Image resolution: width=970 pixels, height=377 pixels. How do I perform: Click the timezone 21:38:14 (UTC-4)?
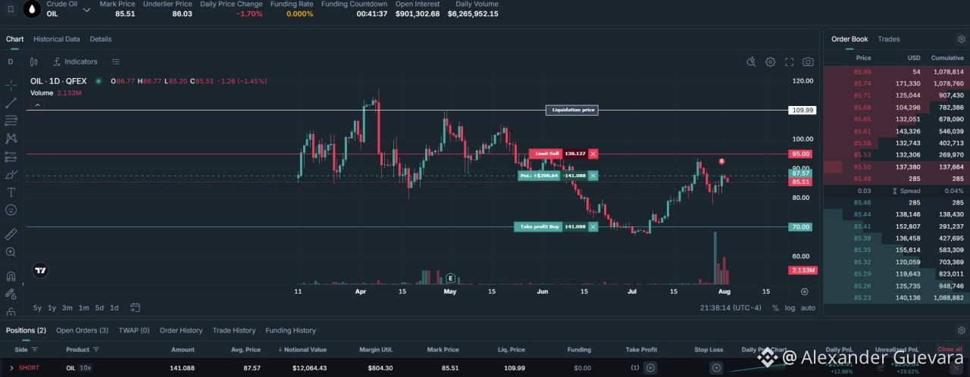731,308
